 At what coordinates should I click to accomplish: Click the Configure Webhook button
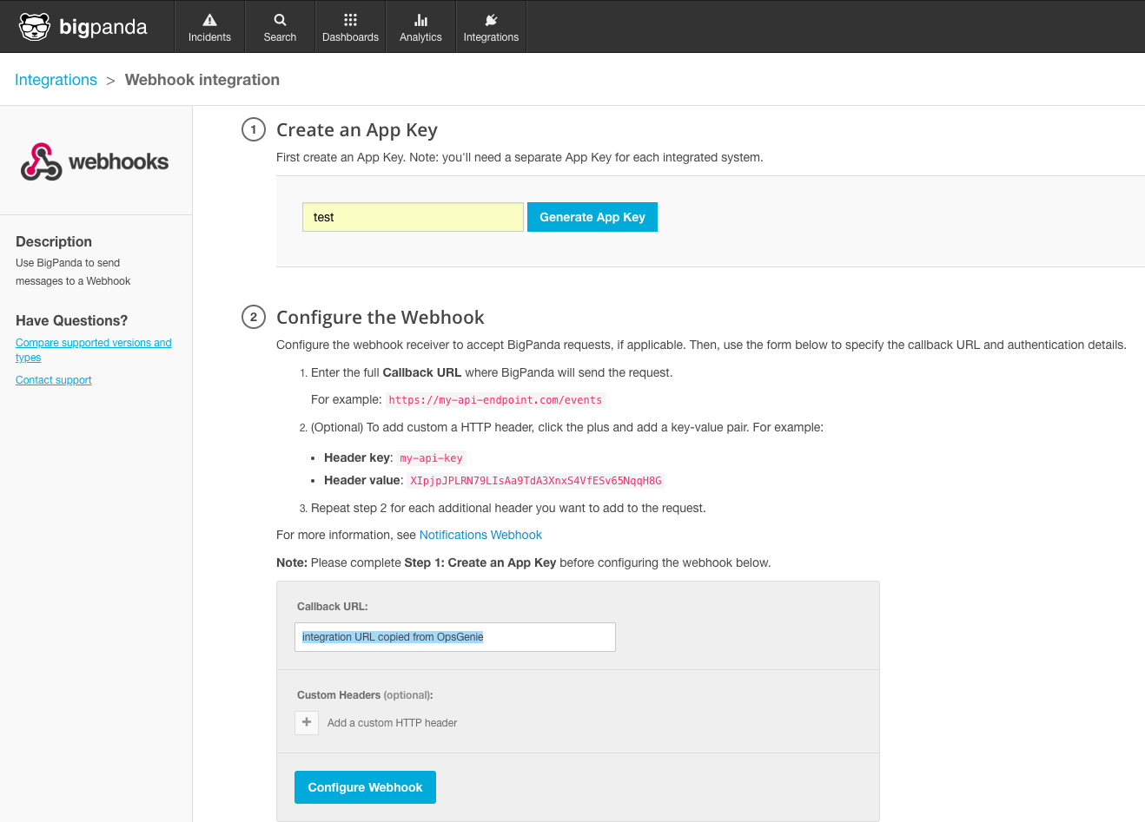point(365,787)
